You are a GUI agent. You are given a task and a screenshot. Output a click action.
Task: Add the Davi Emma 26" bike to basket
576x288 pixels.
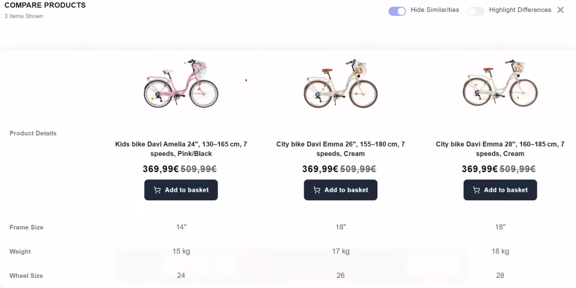[340, 190]
